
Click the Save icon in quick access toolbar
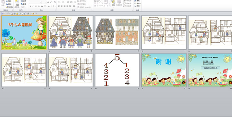click(2, 14)
